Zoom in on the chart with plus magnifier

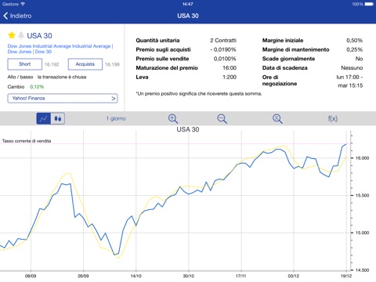173,119
